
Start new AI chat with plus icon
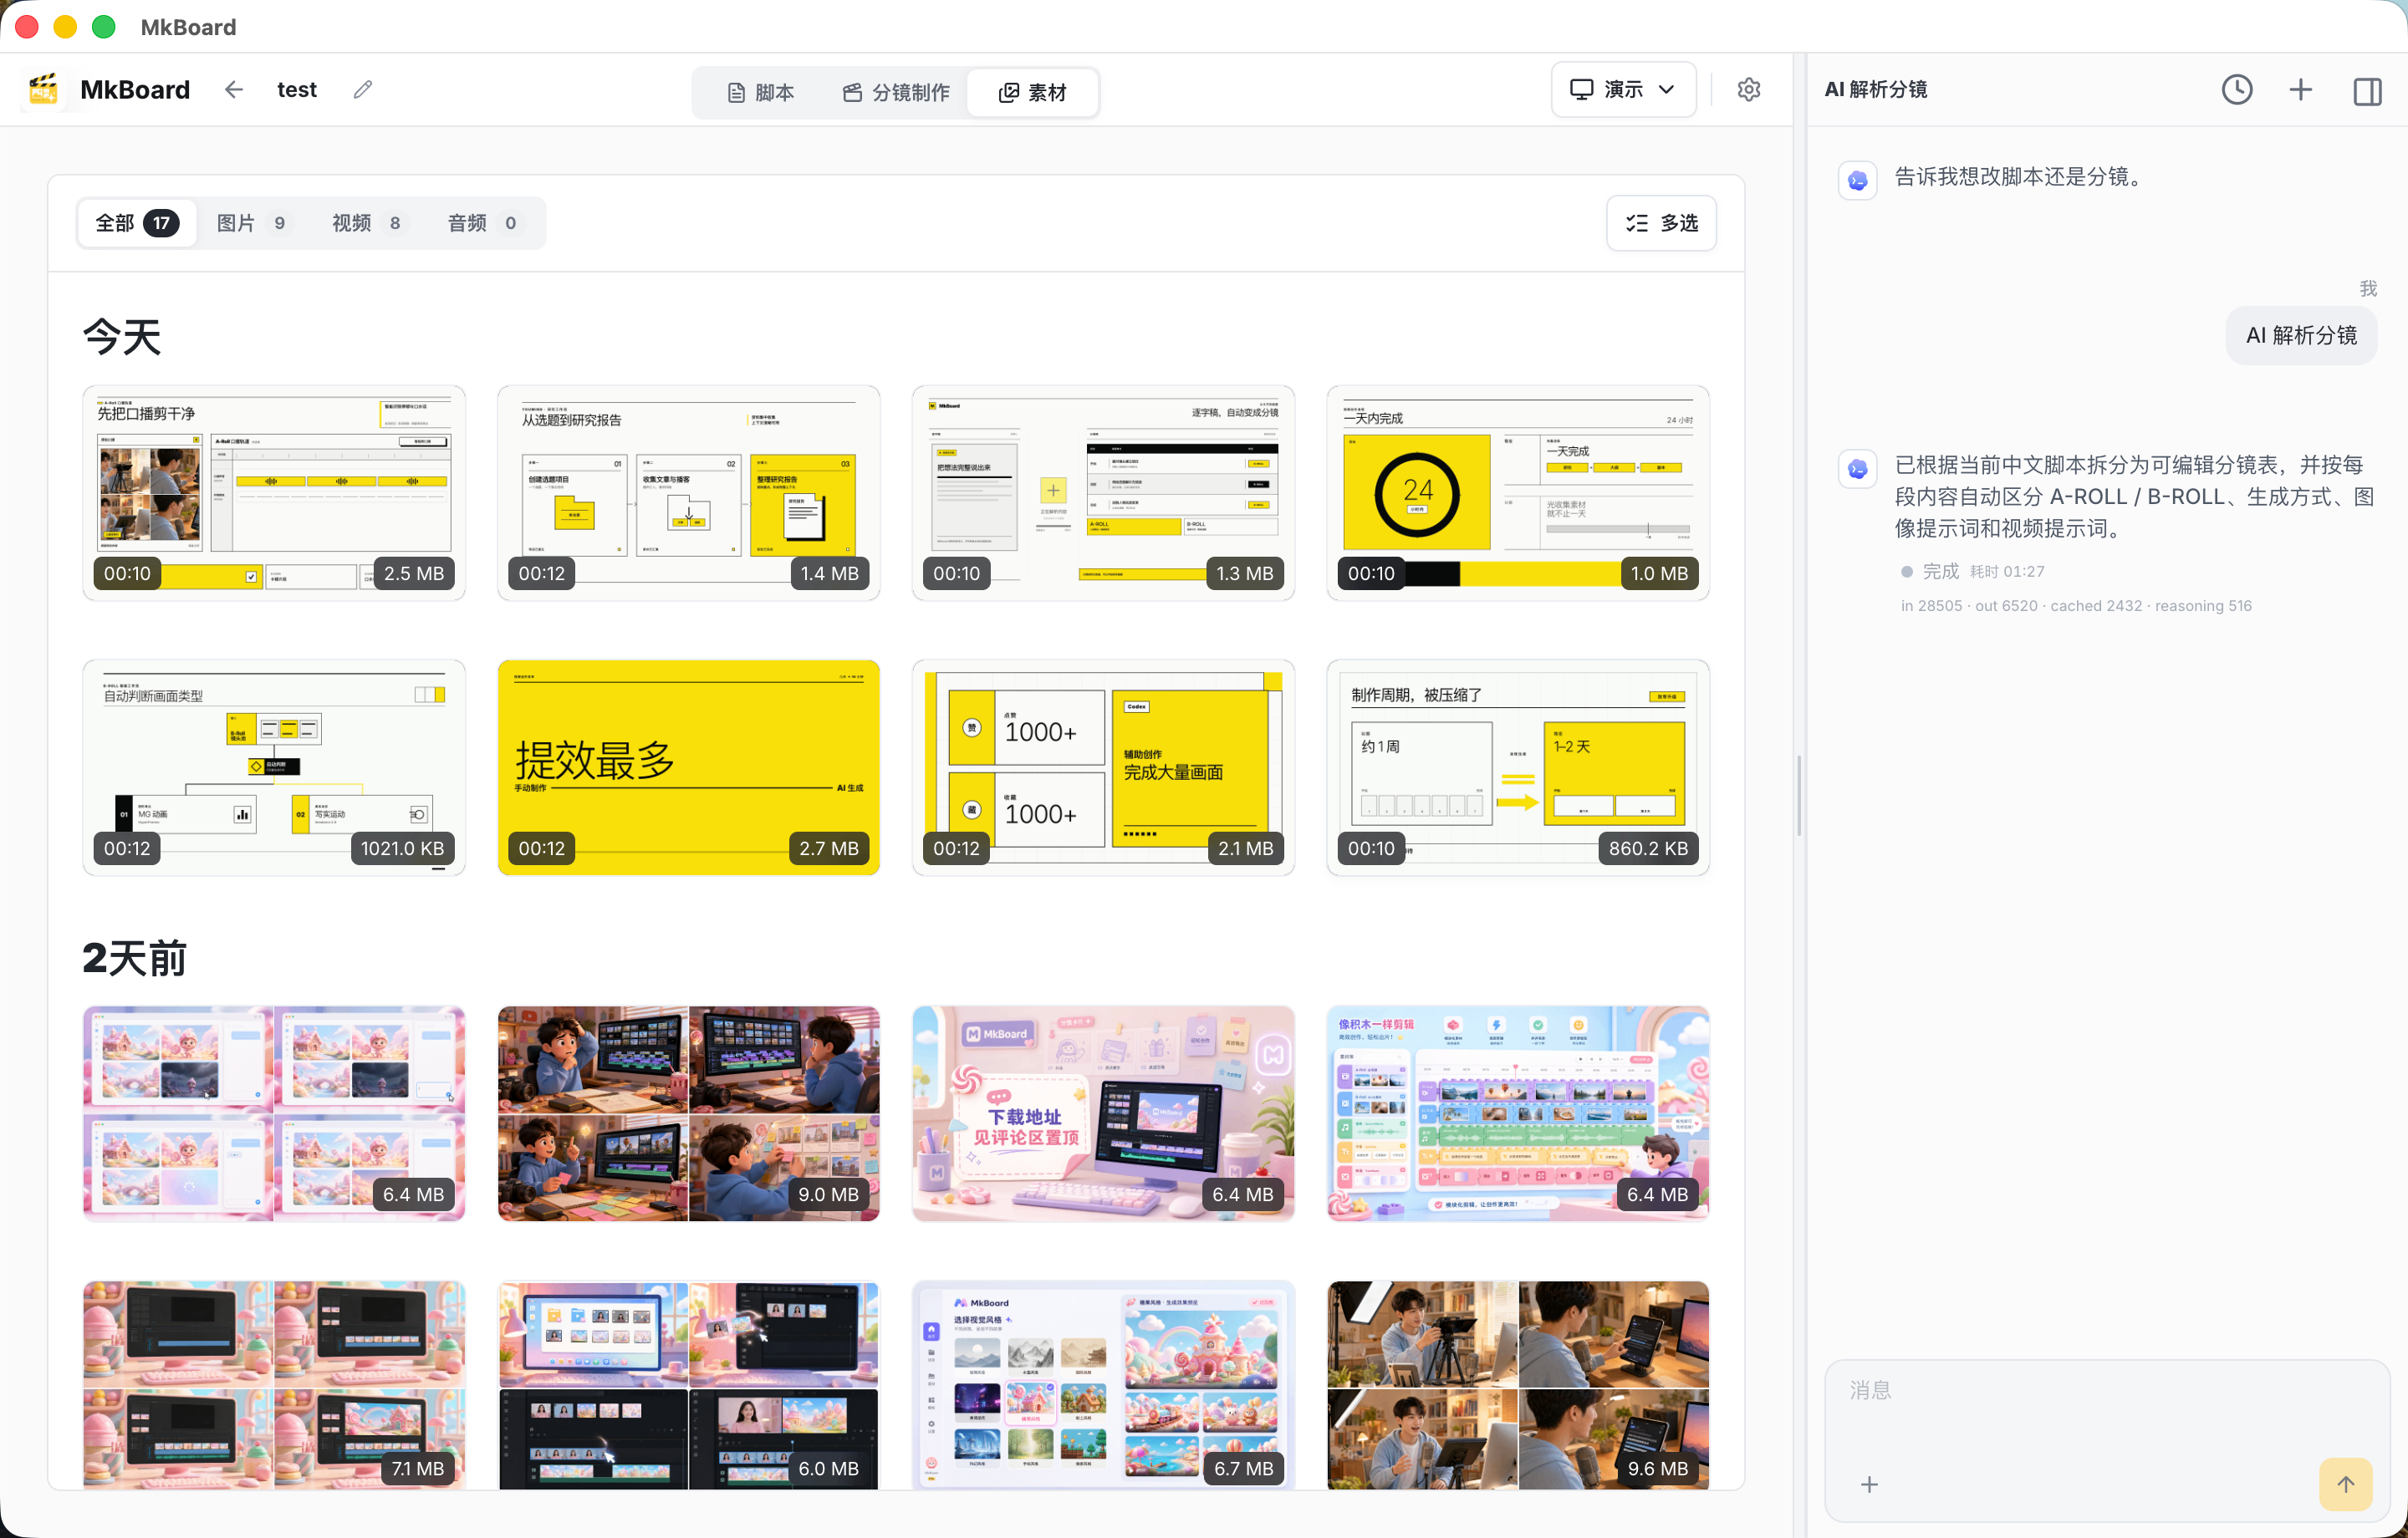pos(2300,90)
